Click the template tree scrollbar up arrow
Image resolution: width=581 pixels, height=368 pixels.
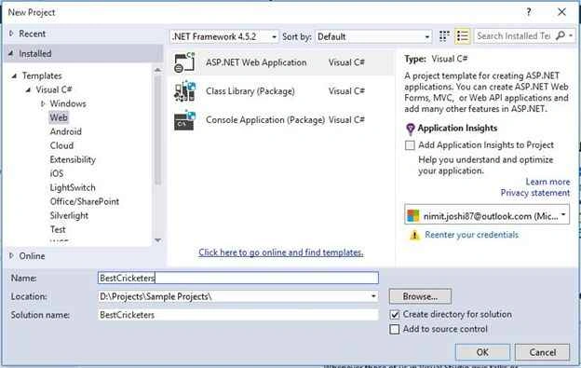[157, 70]
